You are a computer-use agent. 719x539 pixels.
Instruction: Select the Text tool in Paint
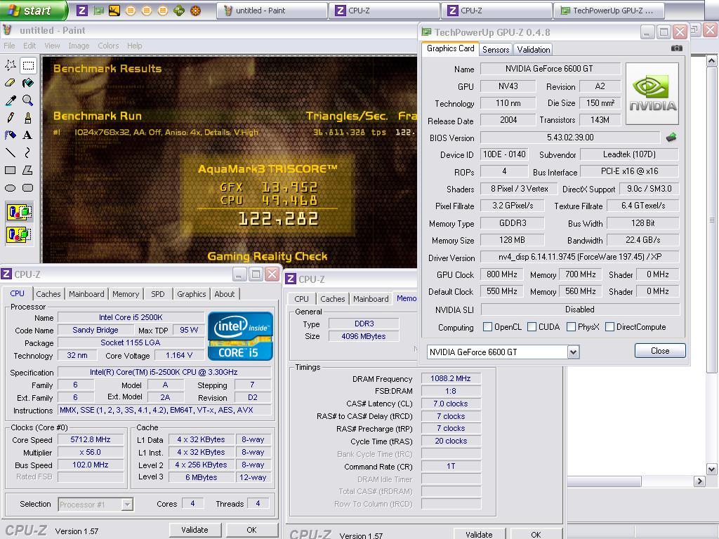pos(28,135)
